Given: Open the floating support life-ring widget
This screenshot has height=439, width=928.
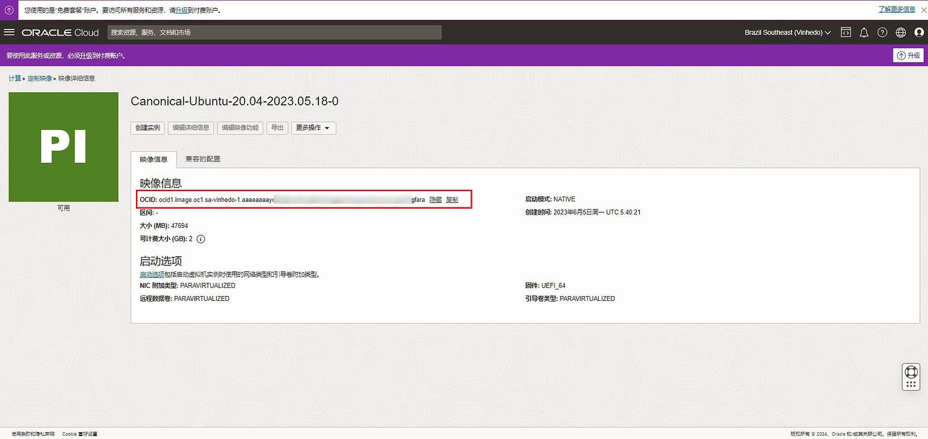Looking at the screenshot, I should click(910, 371).
